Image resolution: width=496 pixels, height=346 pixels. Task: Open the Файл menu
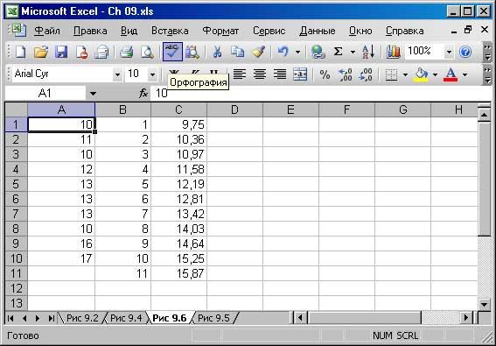pyautogui.click(x=47, y=31)
